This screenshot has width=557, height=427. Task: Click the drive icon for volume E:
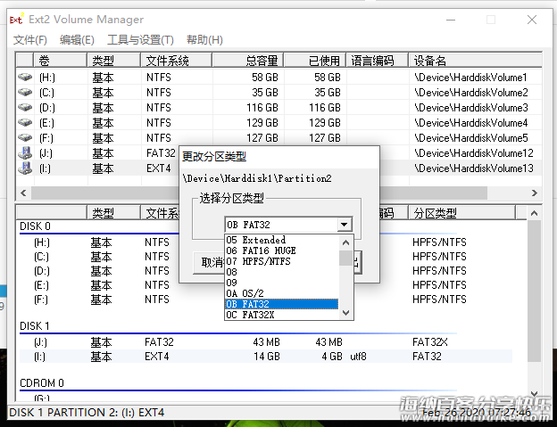point(25,122)
